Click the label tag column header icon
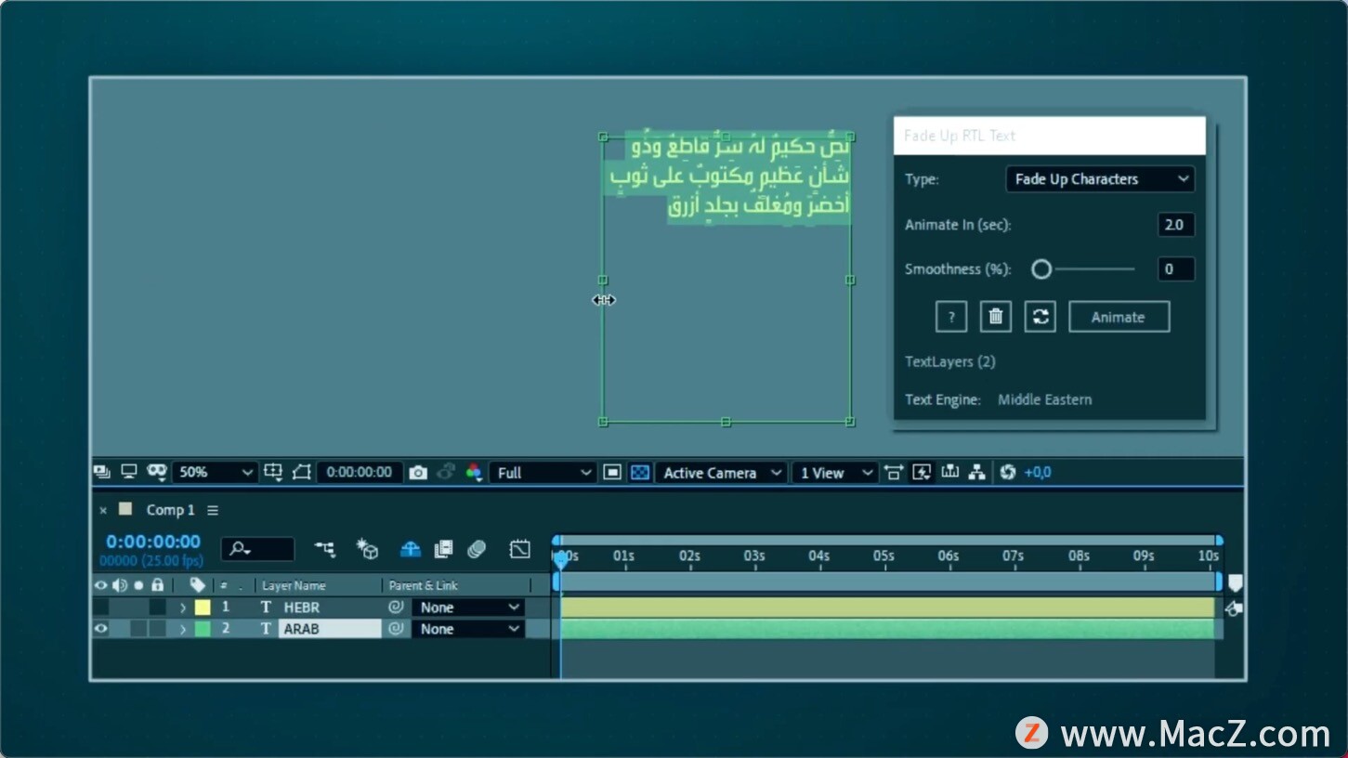The width and height of the screenshot is (1348, 758). (197, 585)
